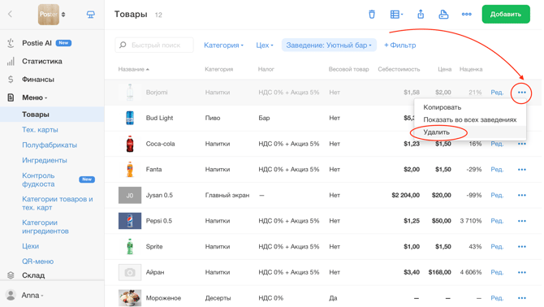This screenshot has width=544, height=307.
Task: Open Контроль фудкоста in the sidebar
Action: pyautogui.click(x=38, y=179)
